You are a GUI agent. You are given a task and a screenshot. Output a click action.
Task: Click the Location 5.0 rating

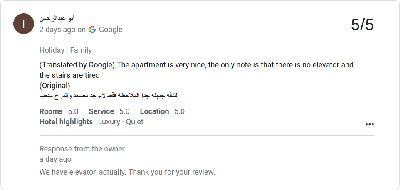pyautogui.click(x=162, y=111)
